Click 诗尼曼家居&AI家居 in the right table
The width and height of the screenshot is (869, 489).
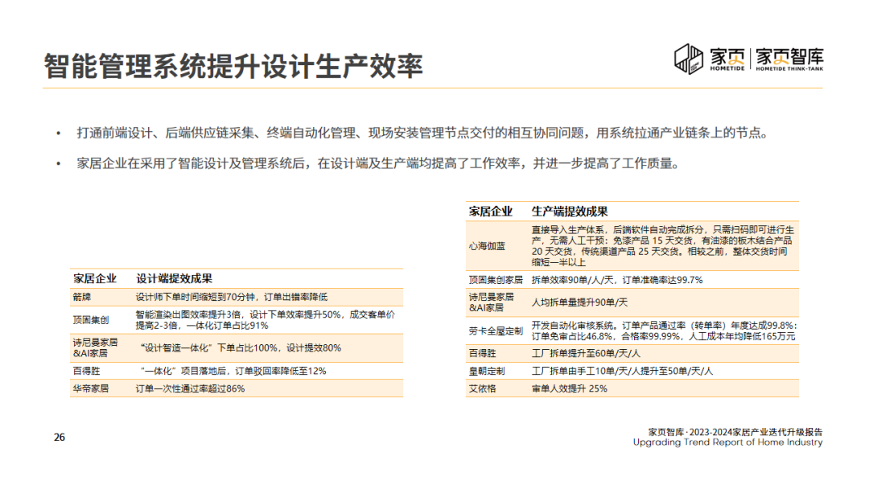coord(491,302)
